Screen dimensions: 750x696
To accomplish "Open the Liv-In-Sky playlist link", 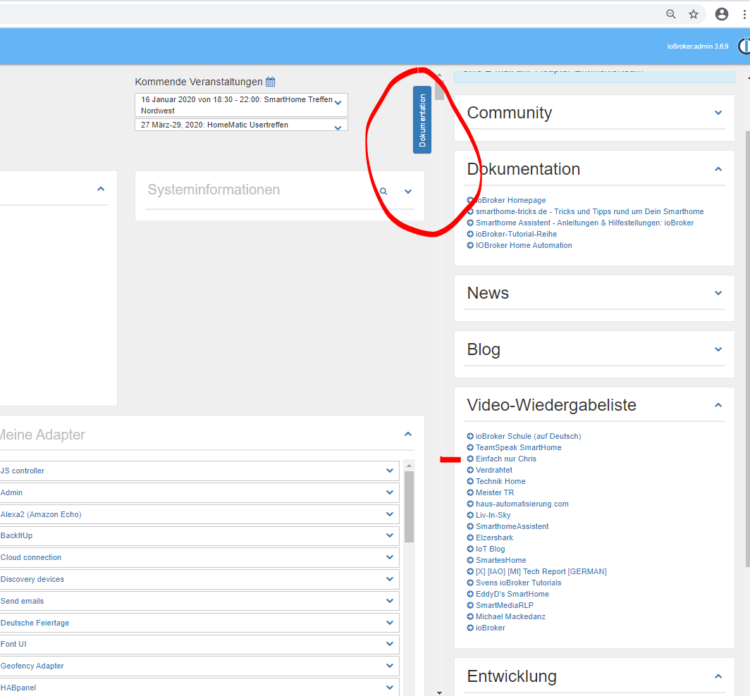I will click(493, 516).
